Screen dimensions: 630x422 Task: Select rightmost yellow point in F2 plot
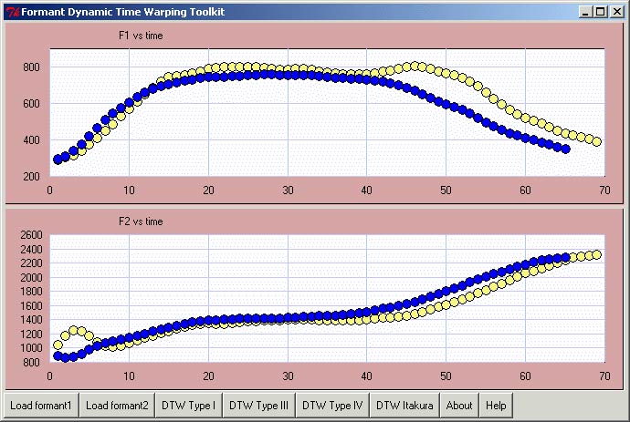597,254
